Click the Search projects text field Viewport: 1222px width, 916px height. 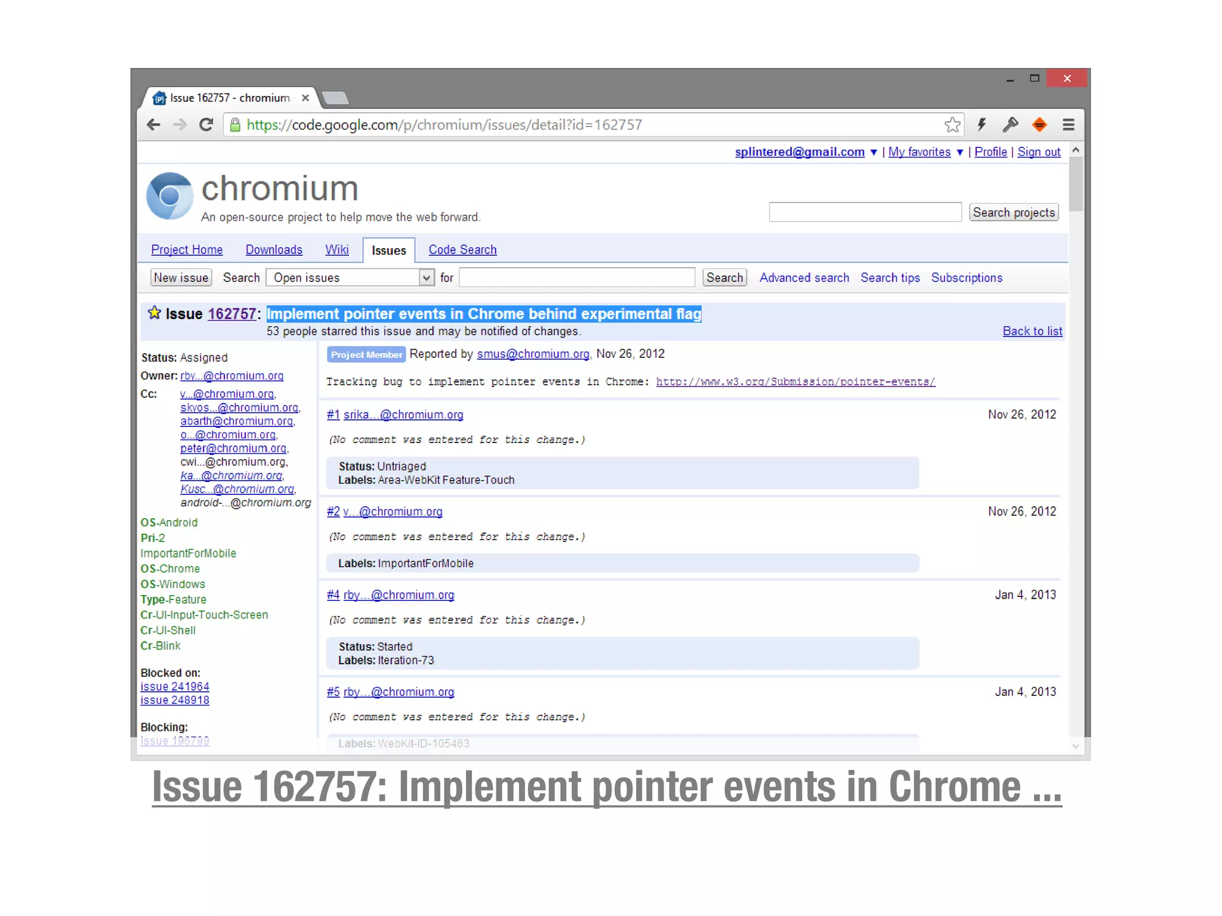tap(865, 212)
